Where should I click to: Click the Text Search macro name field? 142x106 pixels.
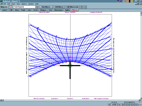(24, 7)
